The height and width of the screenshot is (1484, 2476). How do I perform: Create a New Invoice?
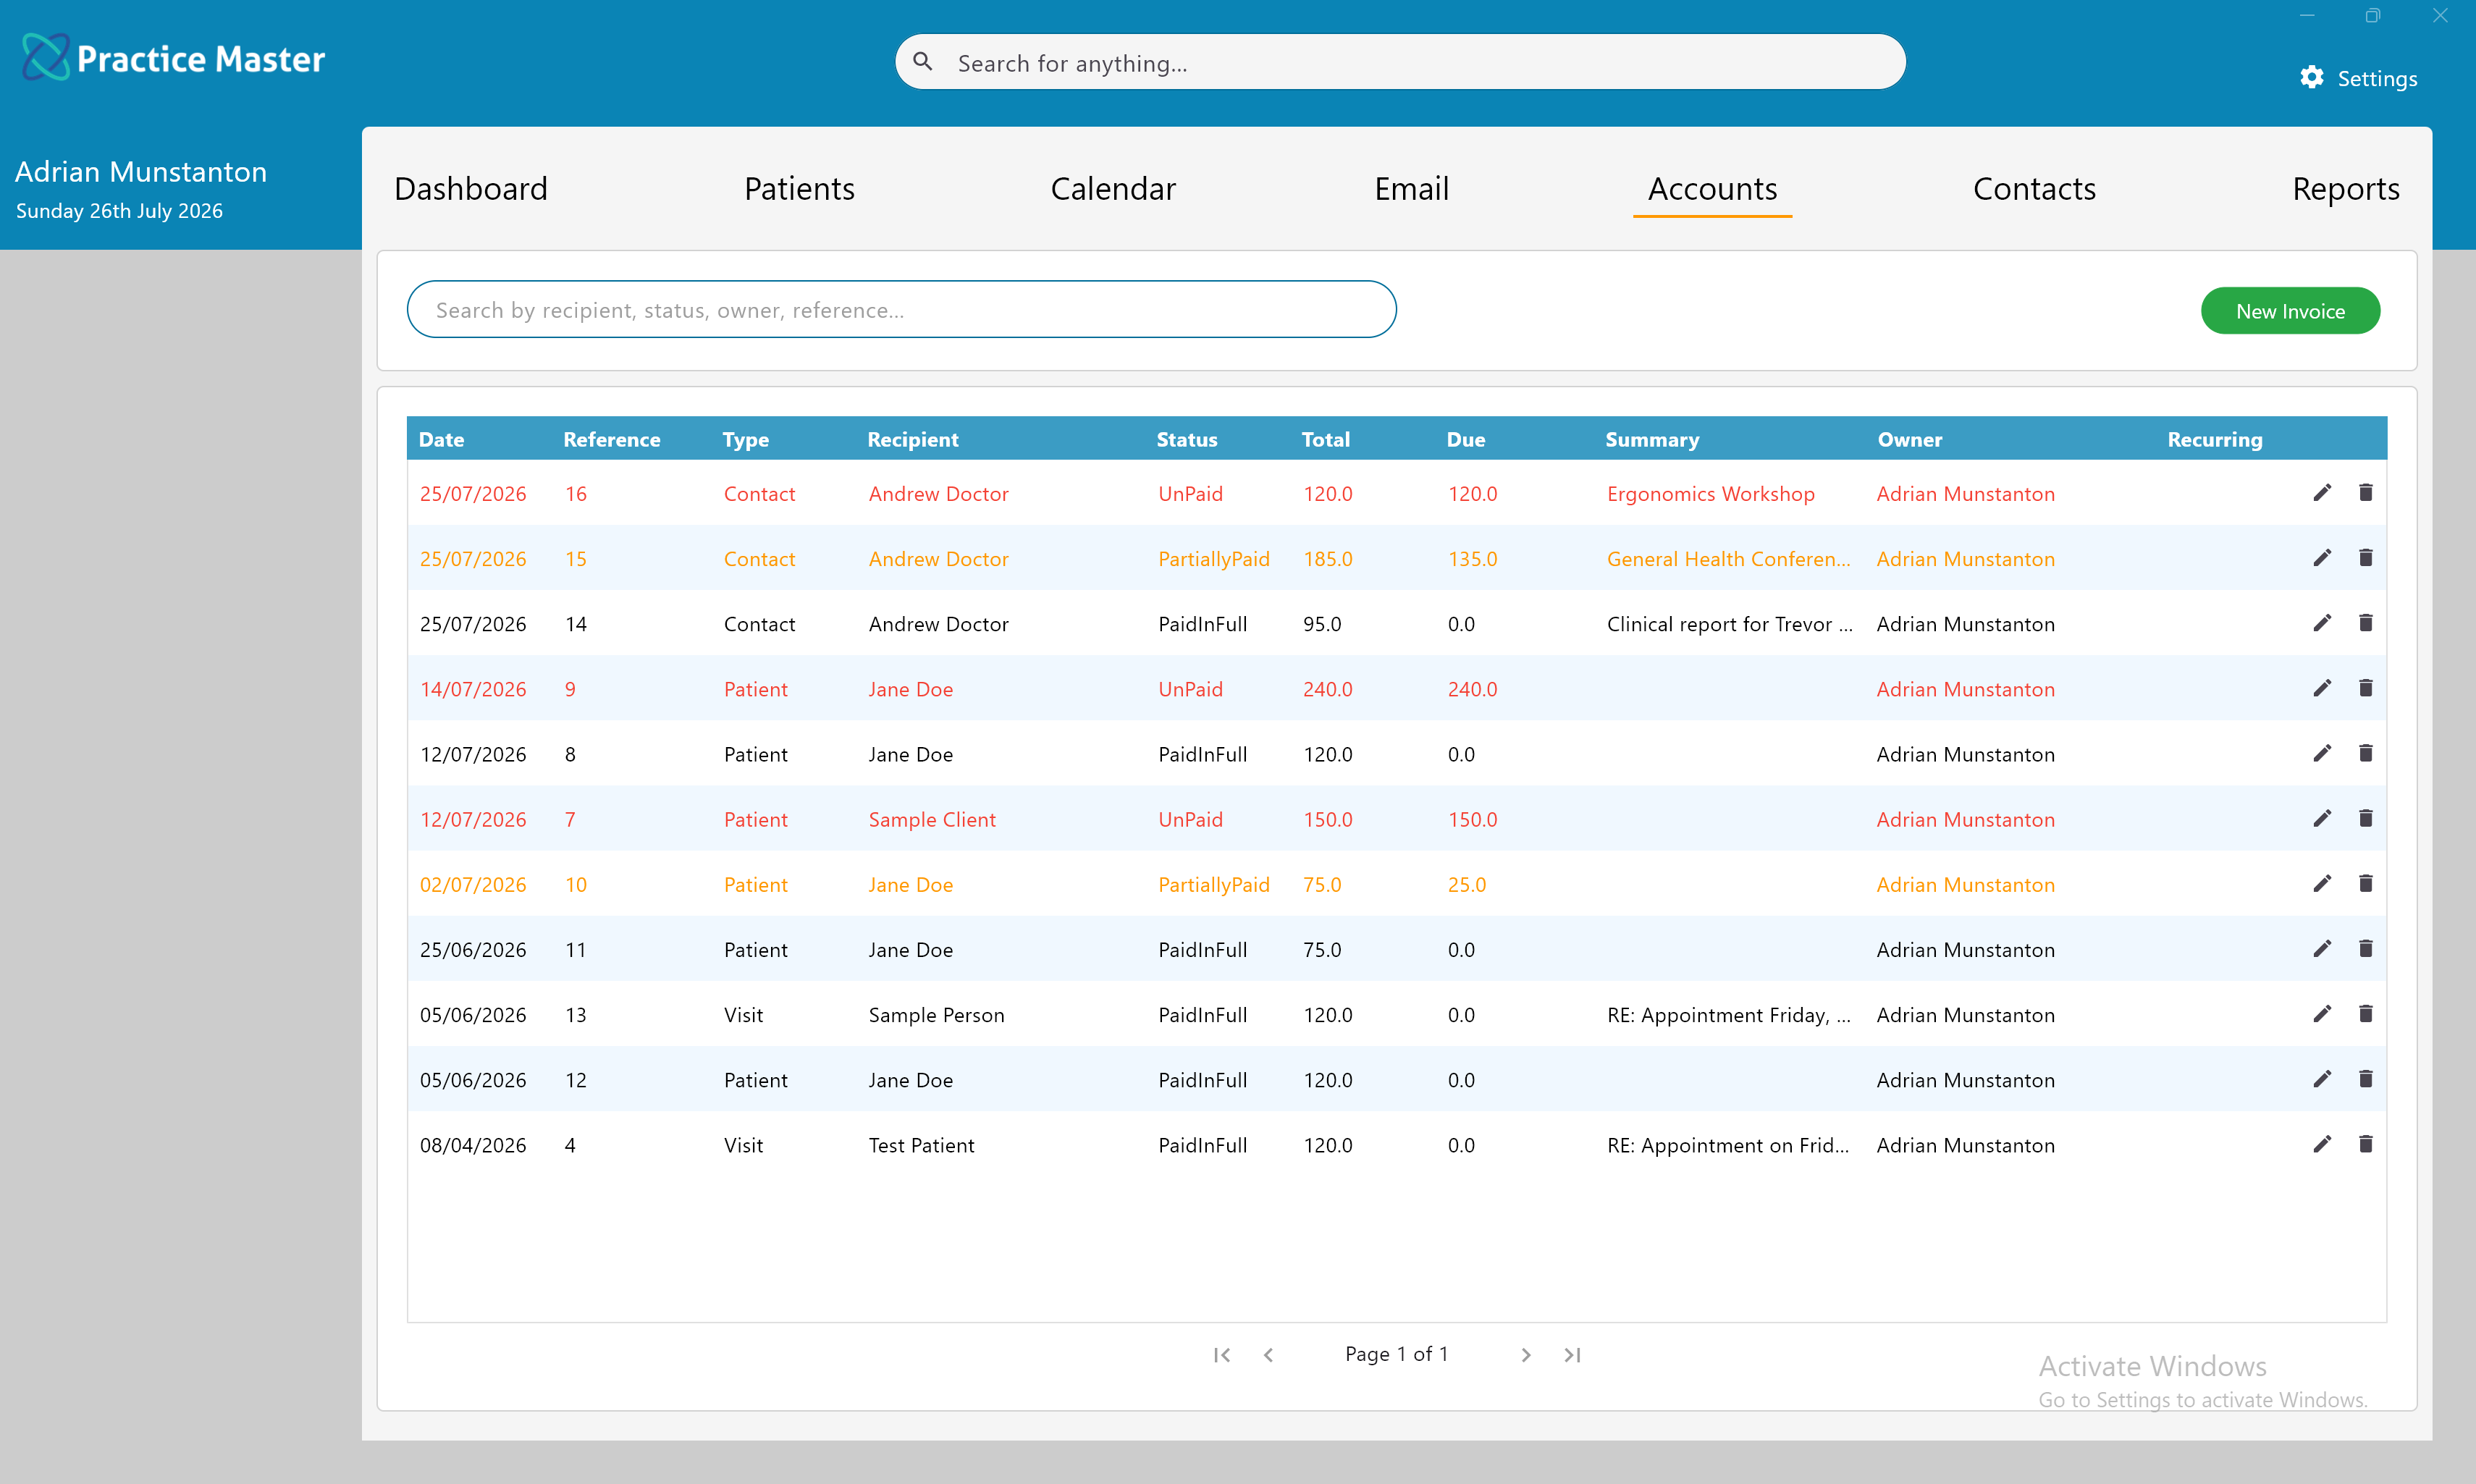tap(2290, 311)
